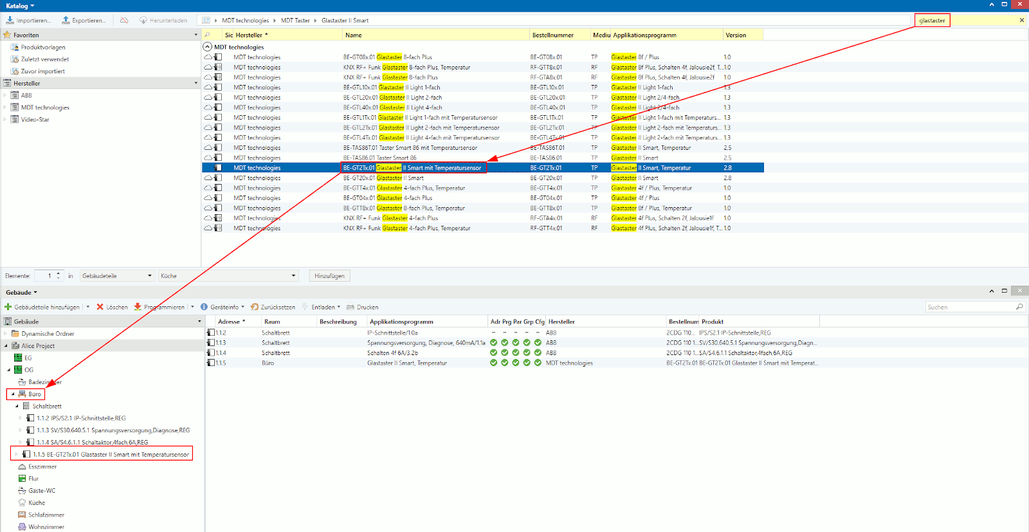Click Löschen red X icon
1029x532 pixels.
pyautogui.click(x=100, y=307)
